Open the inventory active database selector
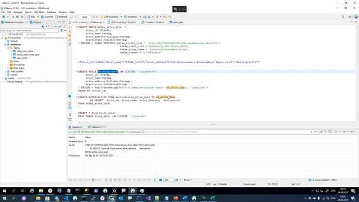Image resolution: width=359 pixels, height=202 pixels. [x=132, y=17]
